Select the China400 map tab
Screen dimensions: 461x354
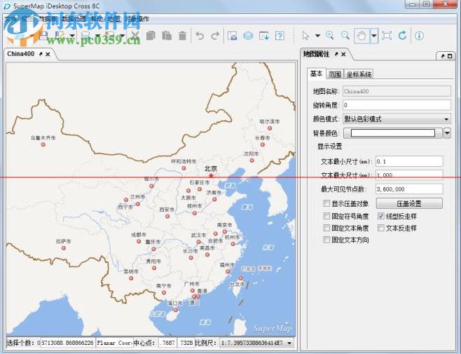click(x=20, y=54)
